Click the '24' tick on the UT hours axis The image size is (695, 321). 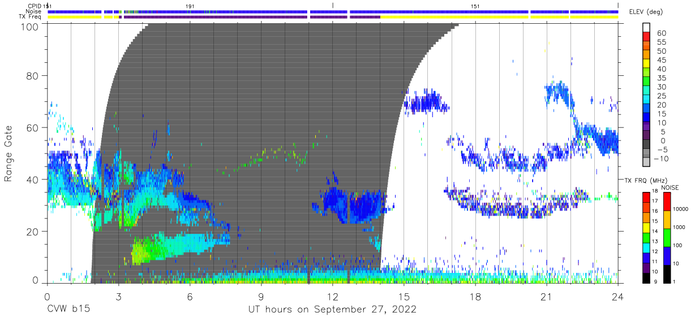618,296
